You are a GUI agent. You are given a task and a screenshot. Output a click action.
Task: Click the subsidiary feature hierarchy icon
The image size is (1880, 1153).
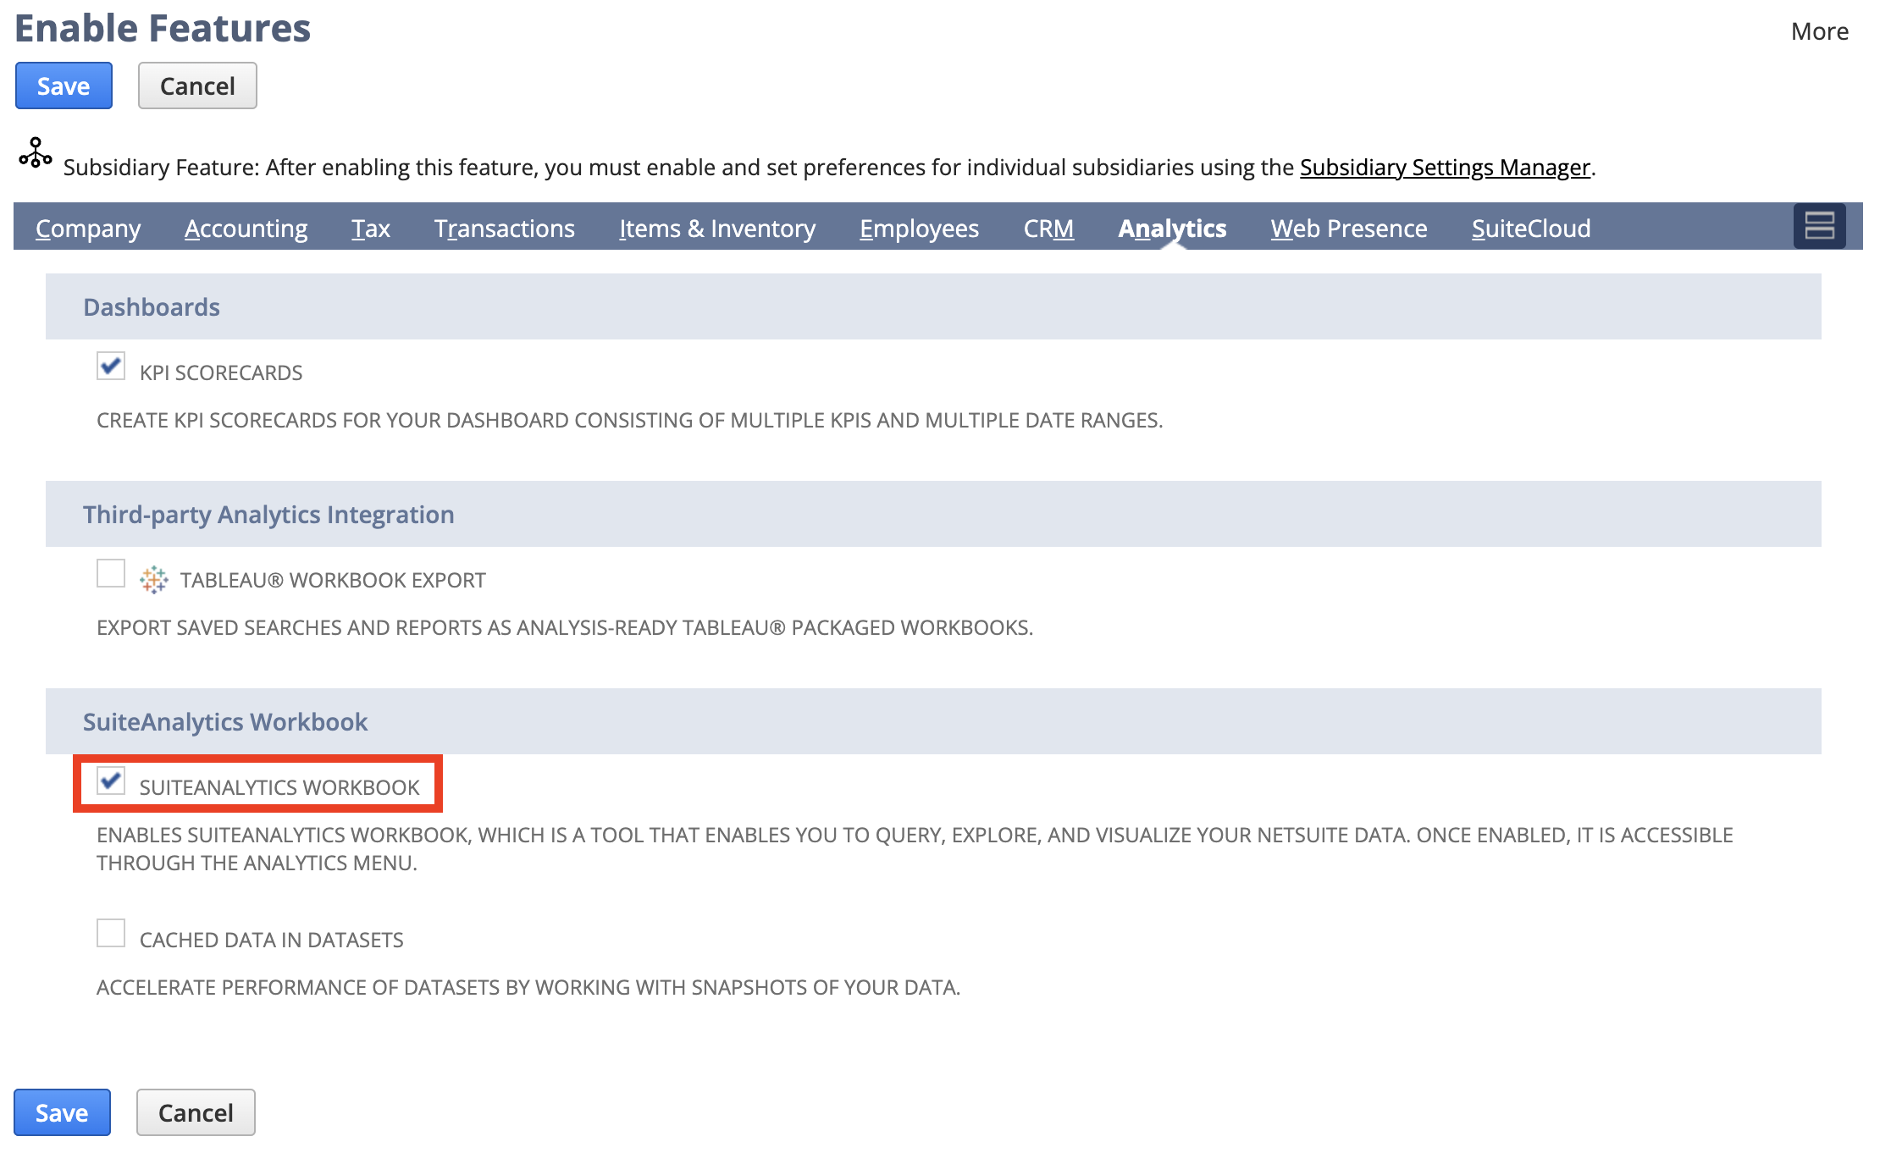point(35,153)
